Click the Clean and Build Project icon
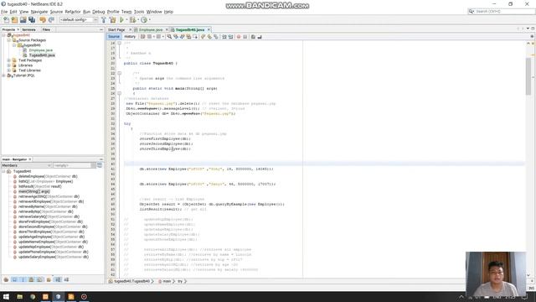 (x=112, y=20)
